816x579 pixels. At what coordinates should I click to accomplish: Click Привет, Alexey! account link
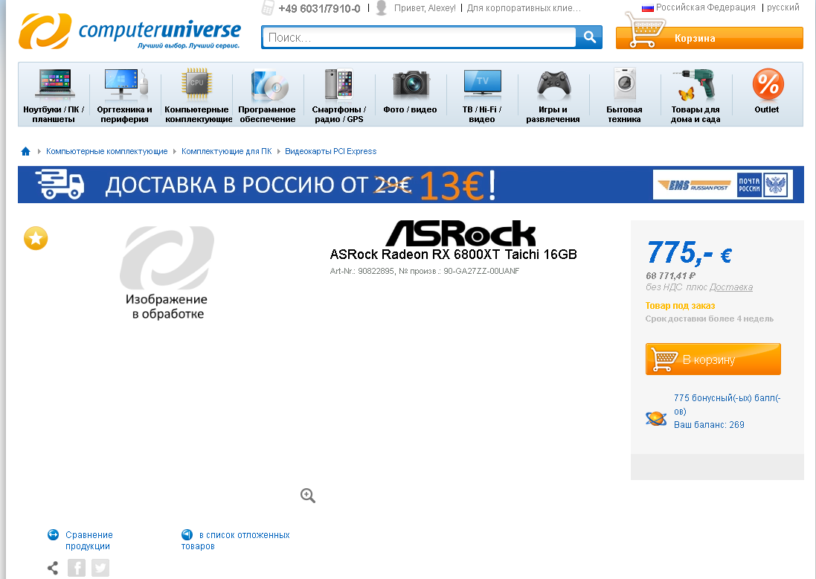[x=425, y=8]
